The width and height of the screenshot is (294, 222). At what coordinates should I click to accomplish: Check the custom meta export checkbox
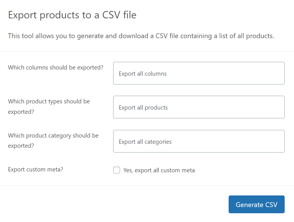pyautogui.click(x=117, y=170)
